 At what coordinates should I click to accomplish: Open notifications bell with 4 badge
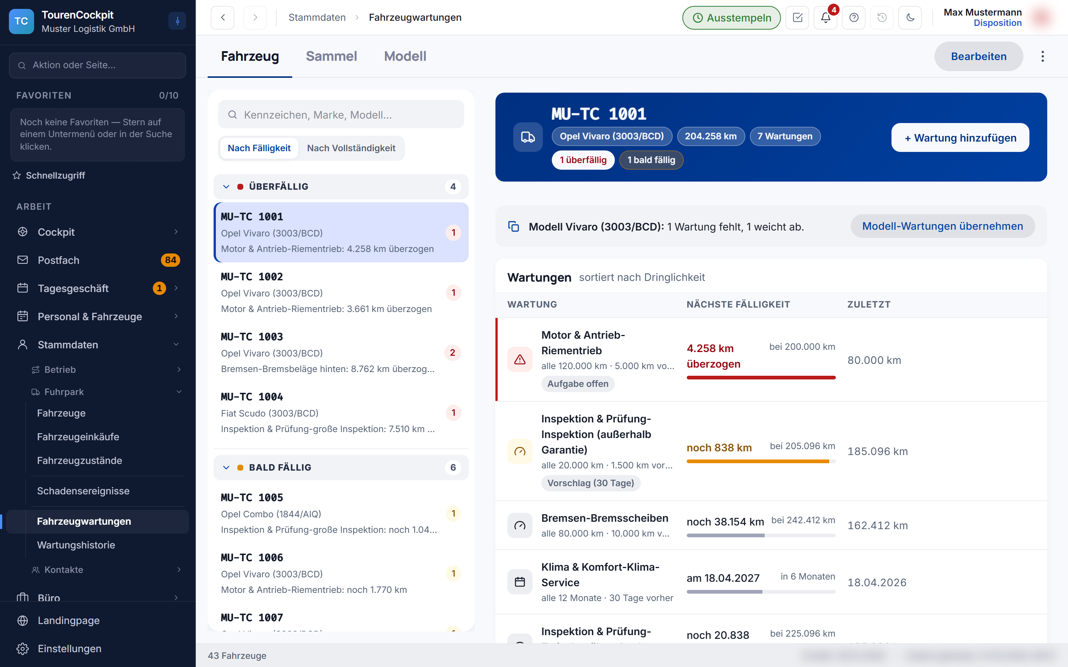pos(826,18)
